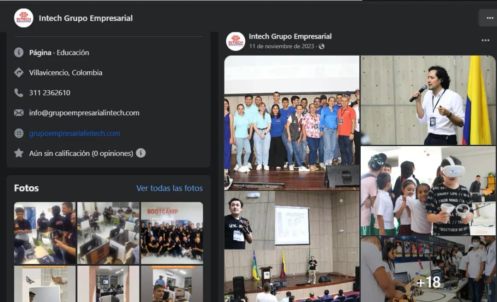The image size is (497, 302).
Task: Click the post date 11 de noviembre de 2023
Action: pyautogui.click(x=282, y=46)
